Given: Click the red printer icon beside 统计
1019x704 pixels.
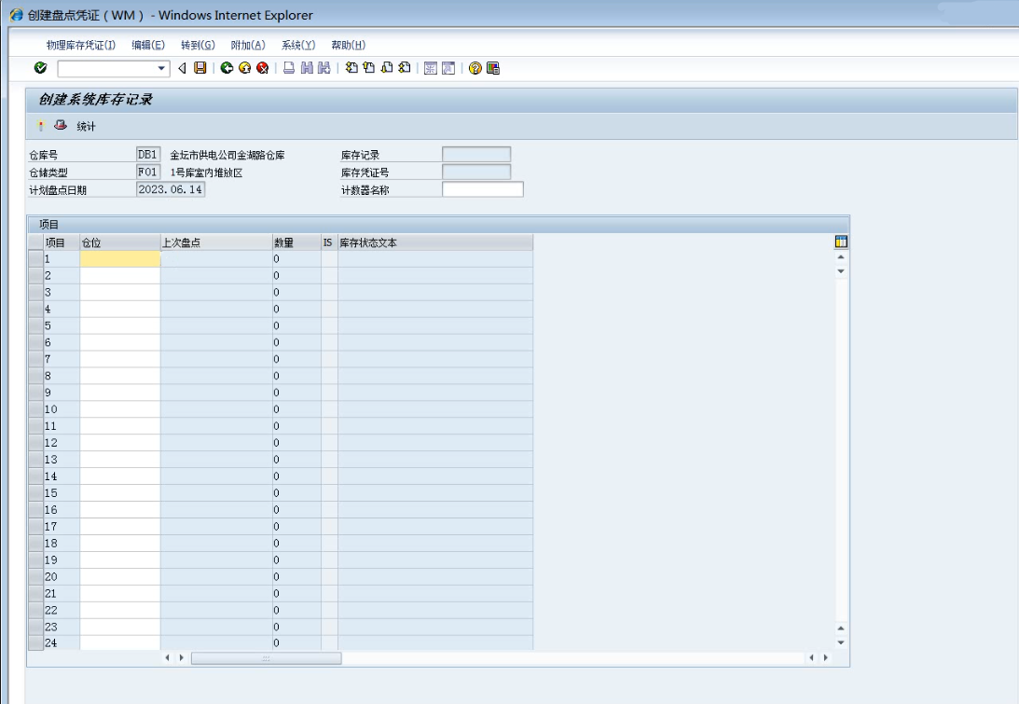Looking at the screenshot, I should (61, 126).
